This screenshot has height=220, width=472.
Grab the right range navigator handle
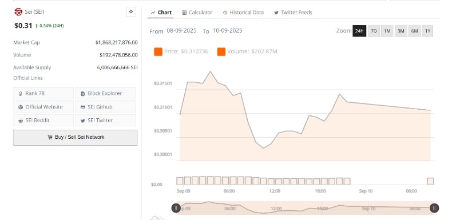point(434,208)
